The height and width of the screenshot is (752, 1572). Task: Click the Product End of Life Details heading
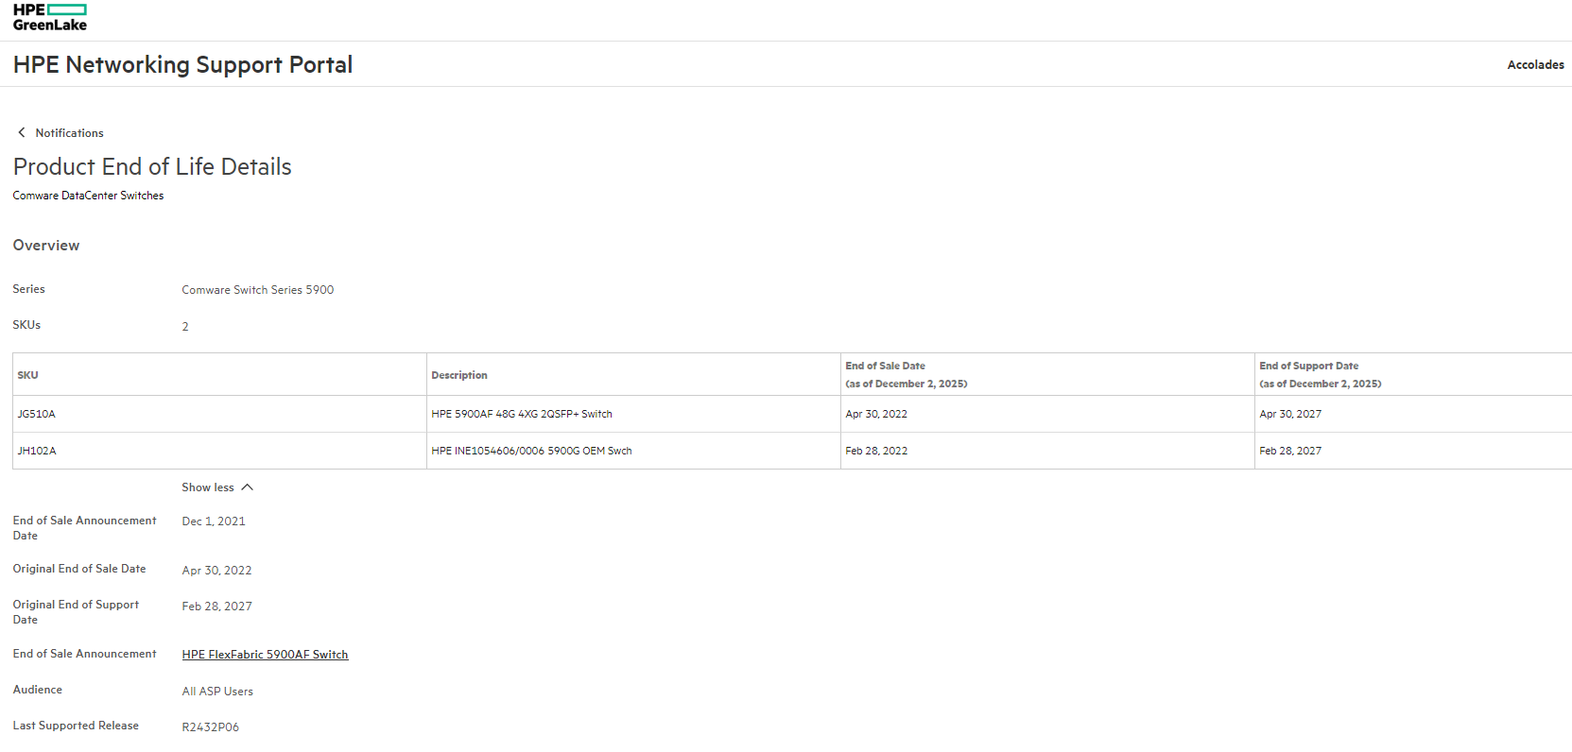click(x=152, y=167)
